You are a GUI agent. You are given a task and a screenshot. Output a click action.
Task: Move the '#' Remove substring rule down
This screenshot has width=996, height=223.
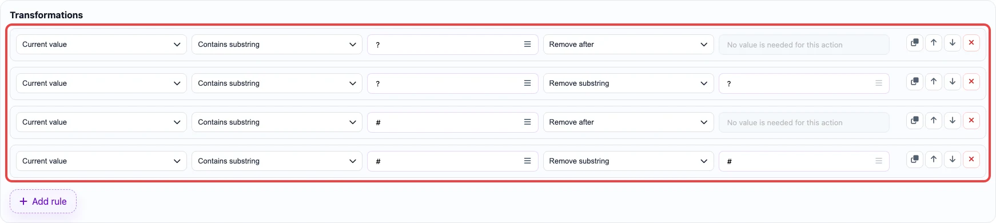(953, 160)
